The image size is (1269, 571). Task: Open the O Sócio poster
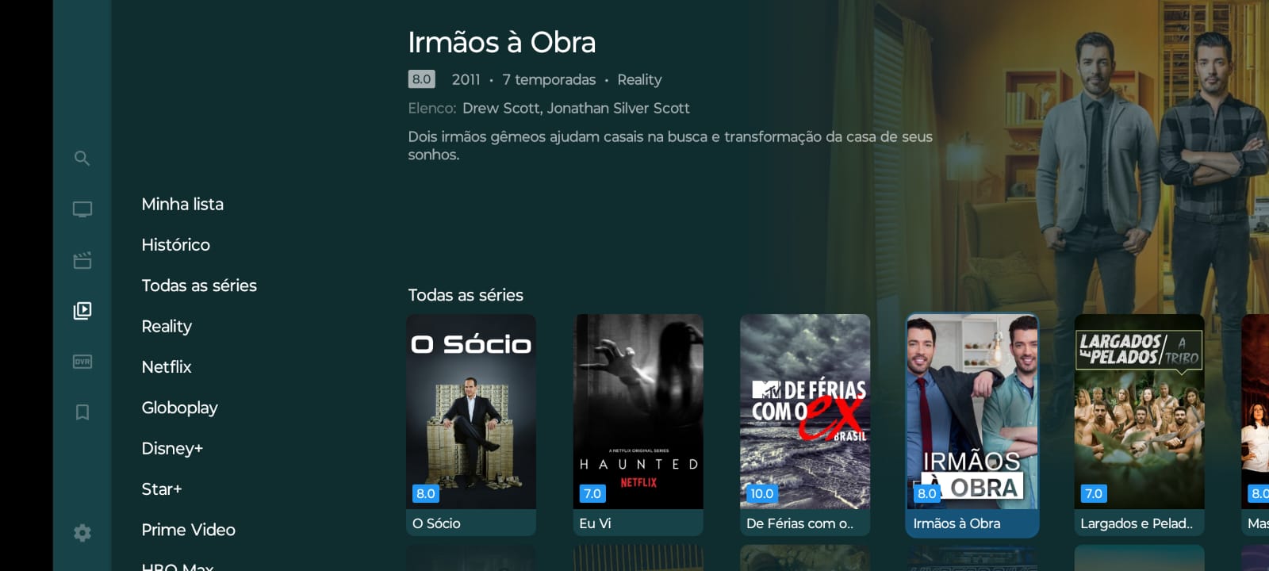[x=471, y=425]
